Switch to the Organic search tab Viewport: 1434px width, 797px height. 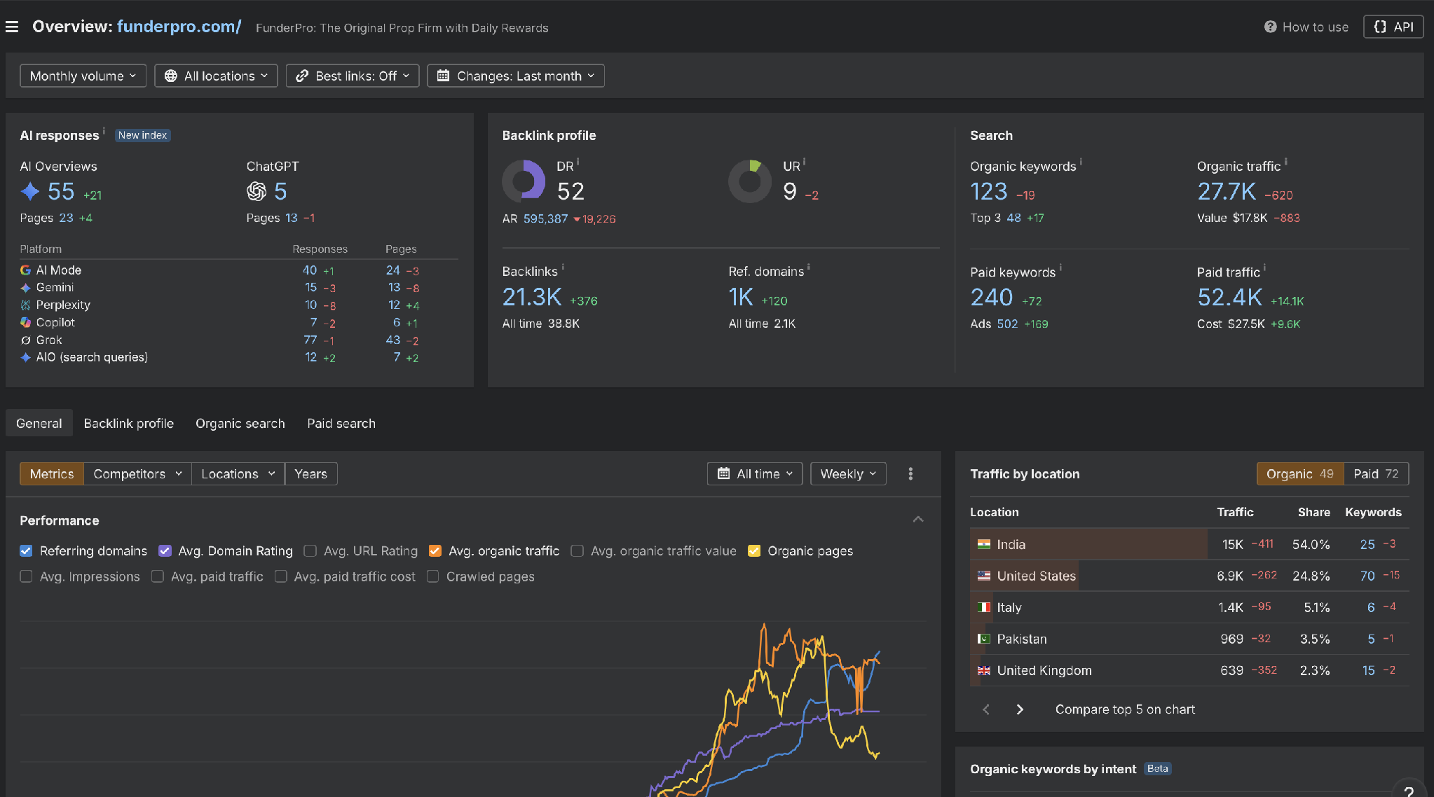(x=240, y=424)
